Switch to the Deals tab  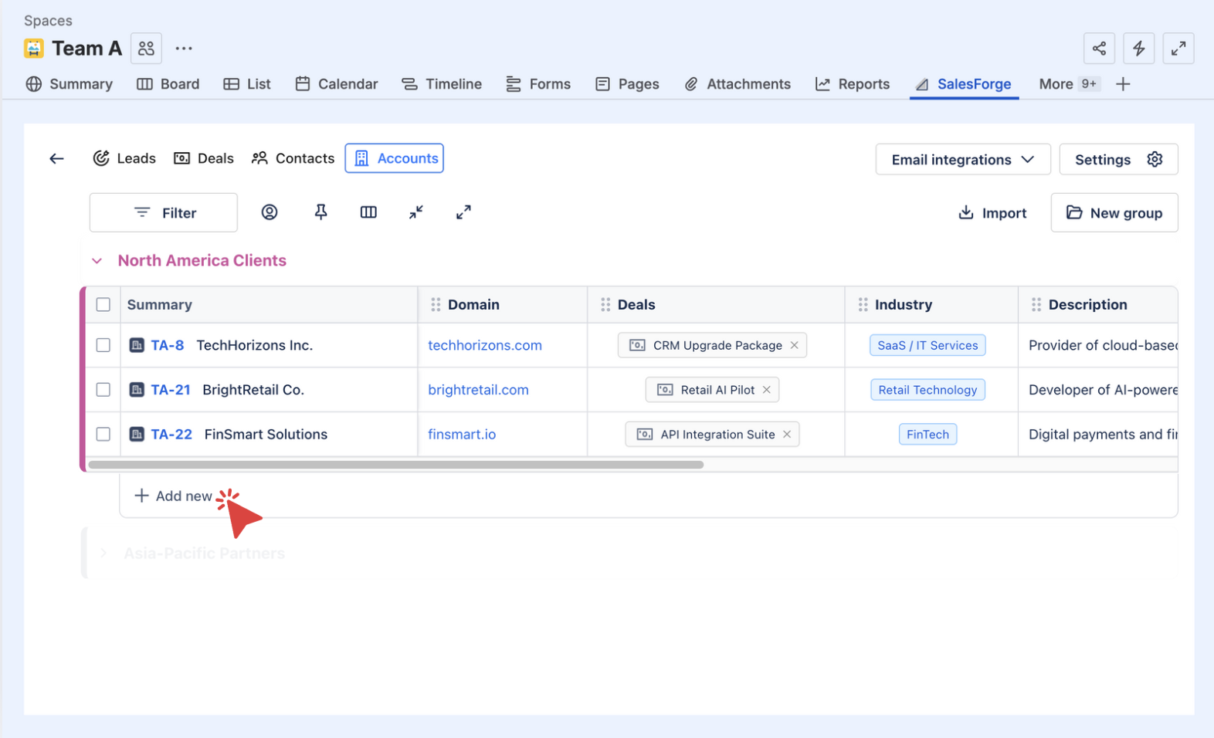204,158
